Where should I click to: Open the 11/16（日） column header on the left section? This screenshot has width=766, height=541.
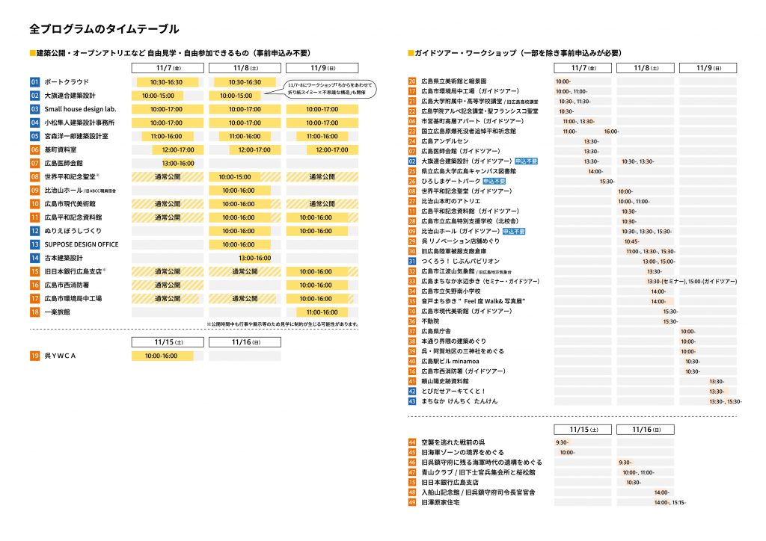[x=245, y=342]
